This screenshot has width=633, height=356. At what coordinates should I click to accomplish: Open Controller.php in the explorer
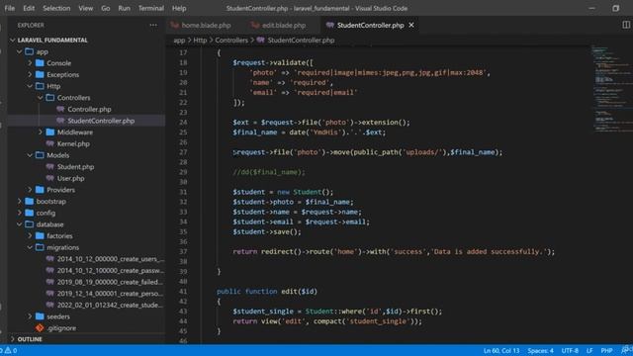(89, 109)
